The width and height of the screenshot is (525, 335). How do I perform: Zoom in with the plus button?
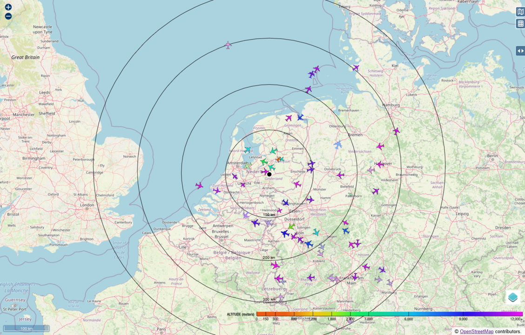pyautogui.click(x=8, y=7)
